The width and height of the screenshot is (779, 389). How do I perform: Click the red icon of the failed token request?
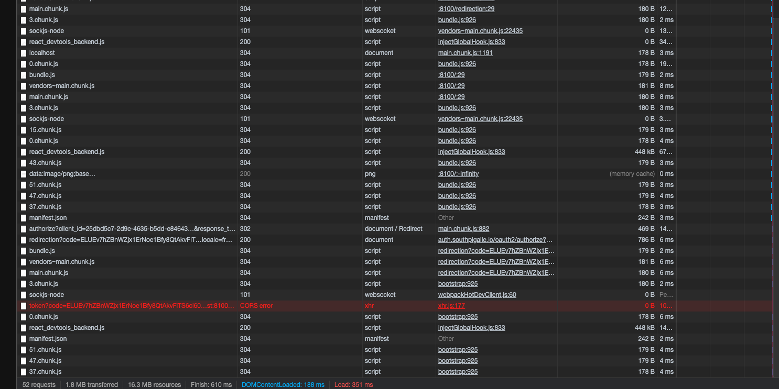(24, 306)
